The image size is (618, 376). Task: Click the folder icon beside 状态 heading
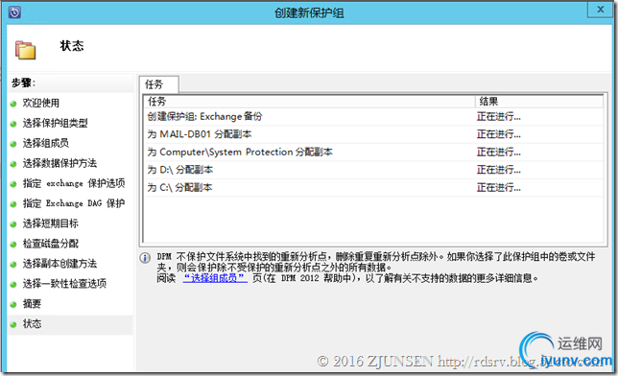[x=26, y=50]
